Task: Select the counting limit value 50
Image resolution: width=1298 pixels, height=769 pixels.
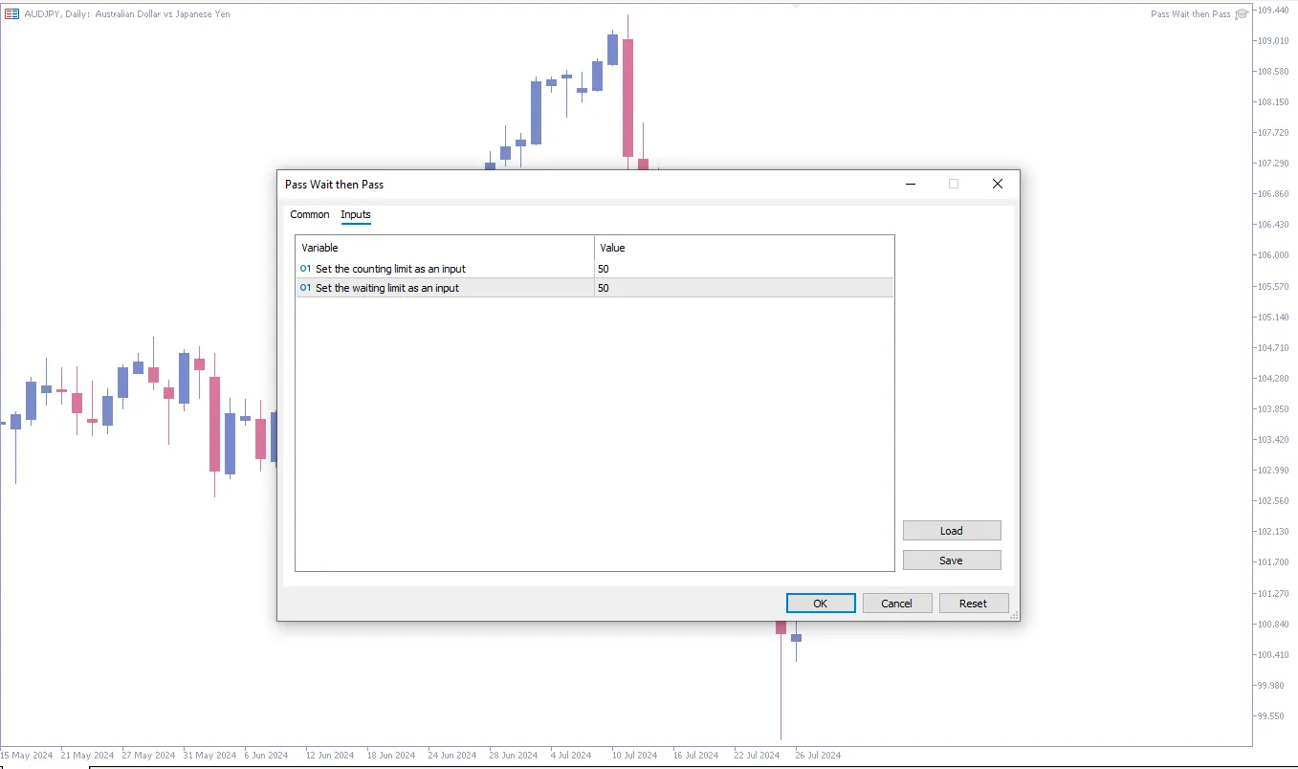Action: pos(744,269)
